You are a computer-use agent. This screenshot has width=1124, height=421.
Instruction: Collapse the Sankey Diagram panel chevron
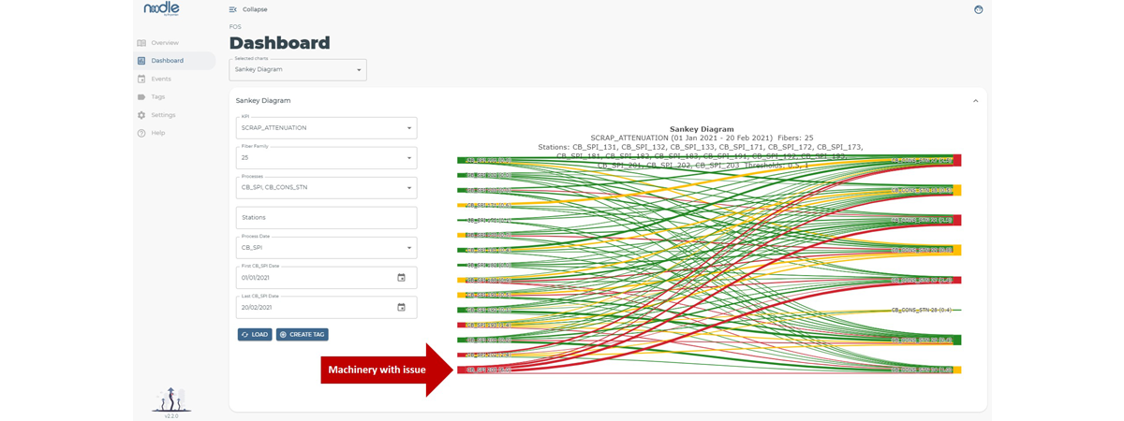point(975,100)
